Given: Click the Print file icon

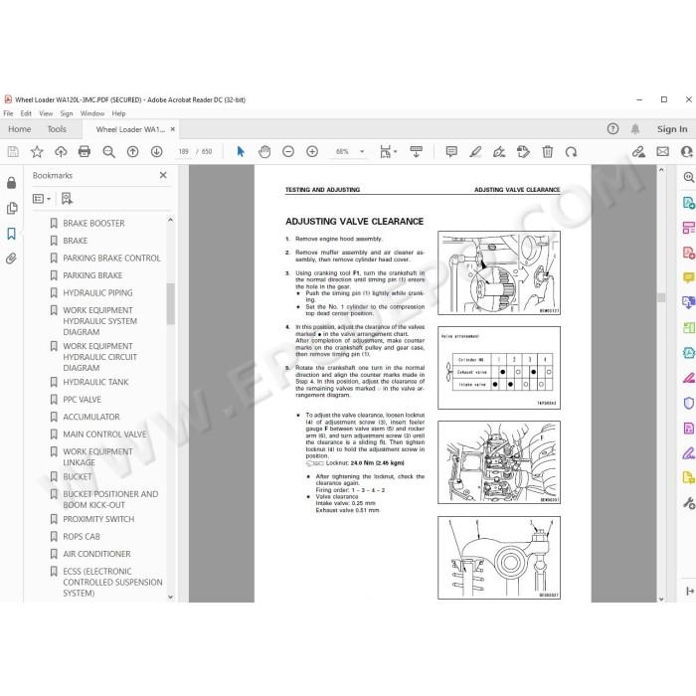Looking at the screenshot, I should [85, 152].
